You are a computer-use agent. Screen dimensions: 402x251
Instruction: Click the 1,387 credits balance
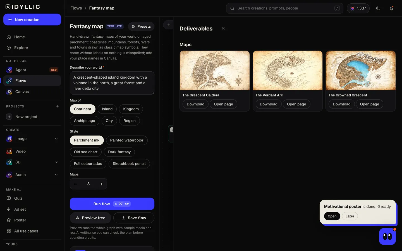[358, 8]
